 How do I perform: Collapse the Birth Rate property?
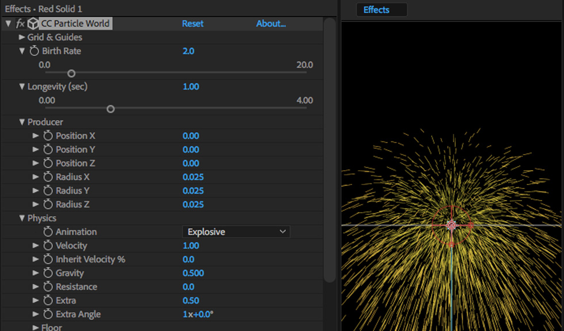22,51
